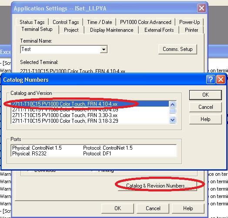Click the catalog list scroll-down arrow

[172, 120]
